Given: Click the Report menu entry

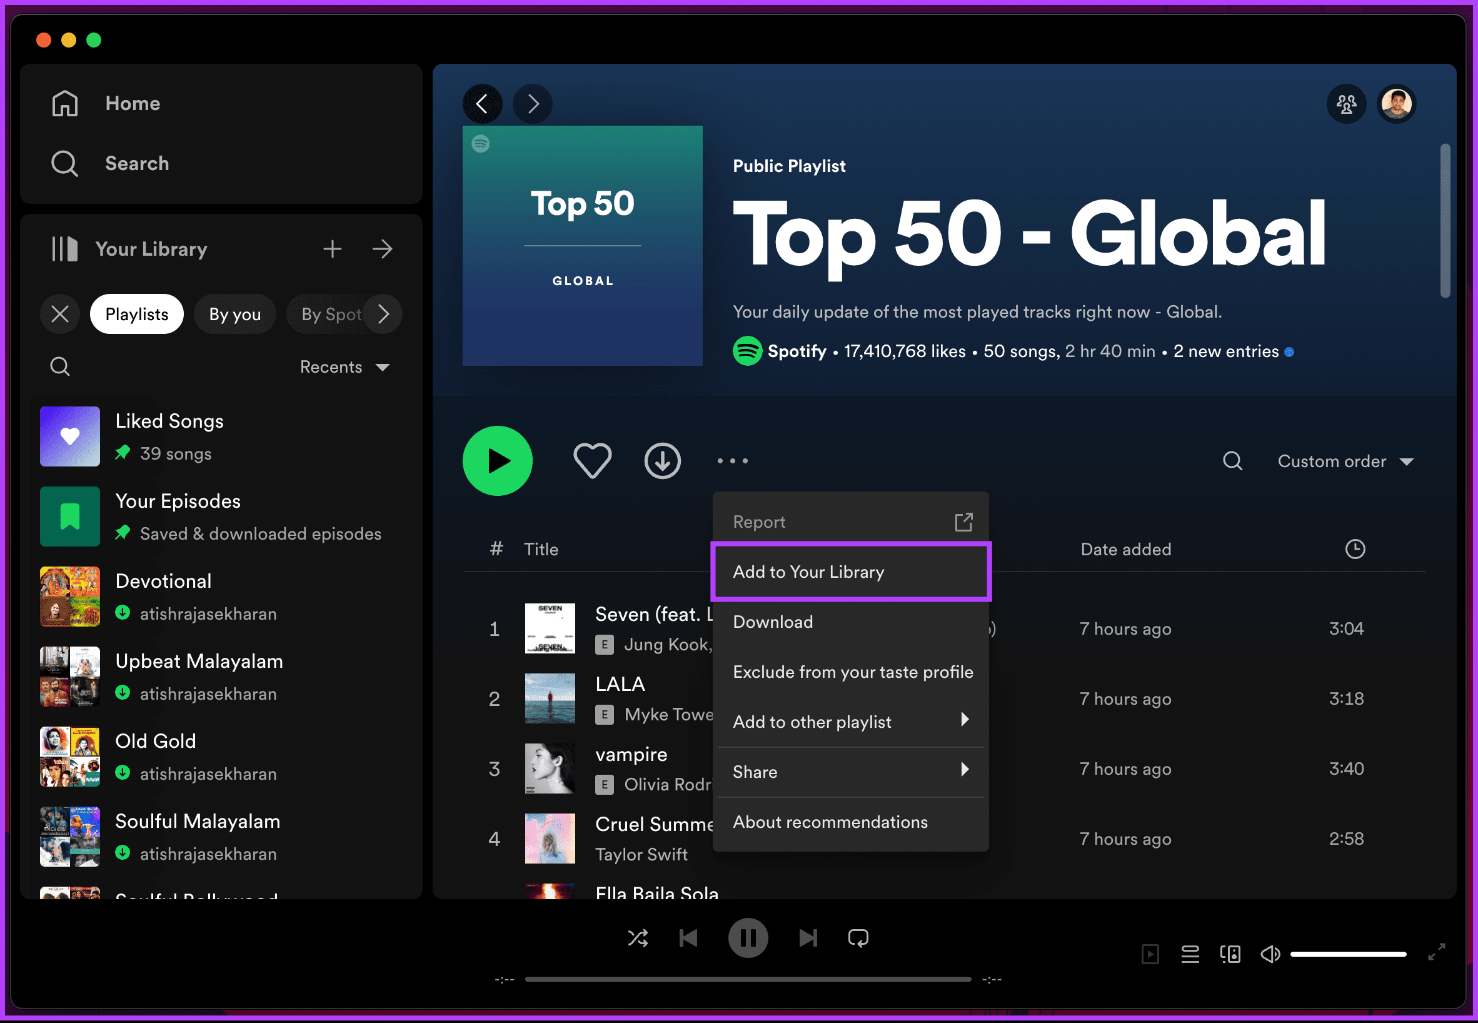Looking at the screenshot, I should [850, 522].
